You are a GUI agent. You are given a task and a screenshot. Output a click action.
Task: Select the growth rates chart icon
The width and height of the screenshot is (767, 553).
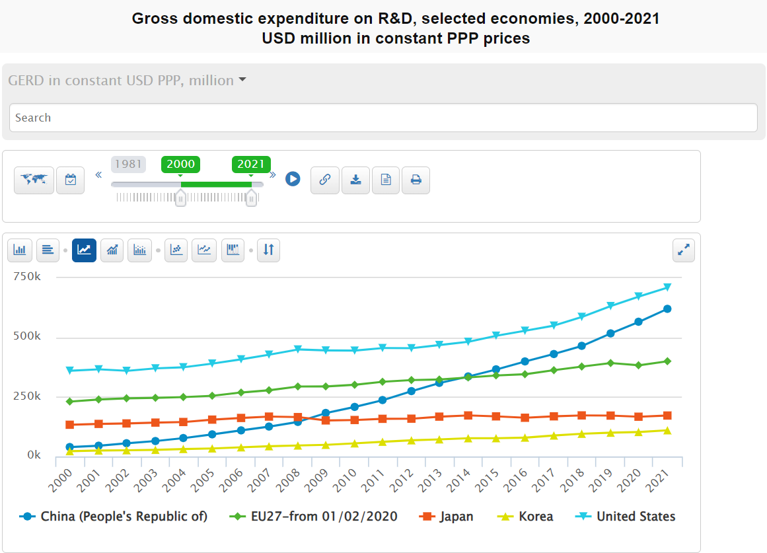(112, 250)
